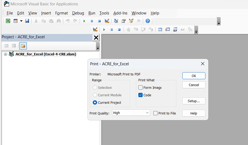Open the Object Browser icon
This screenshot has height=145, width=248.
(x=131, y=21)
